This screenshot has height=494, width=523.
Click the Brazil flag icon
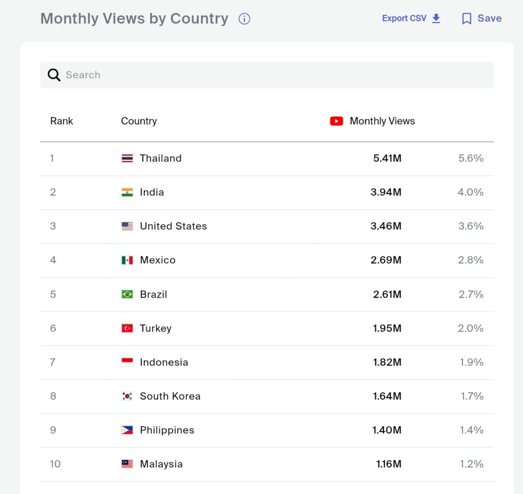(127, 294)
